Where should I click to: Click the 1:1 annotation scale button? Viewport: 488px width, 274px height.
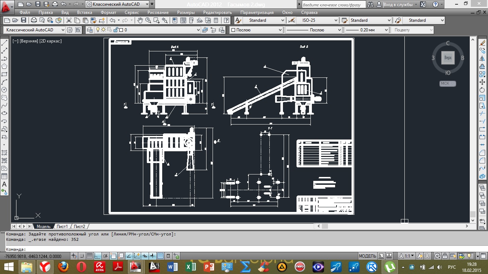coord(407,256)
